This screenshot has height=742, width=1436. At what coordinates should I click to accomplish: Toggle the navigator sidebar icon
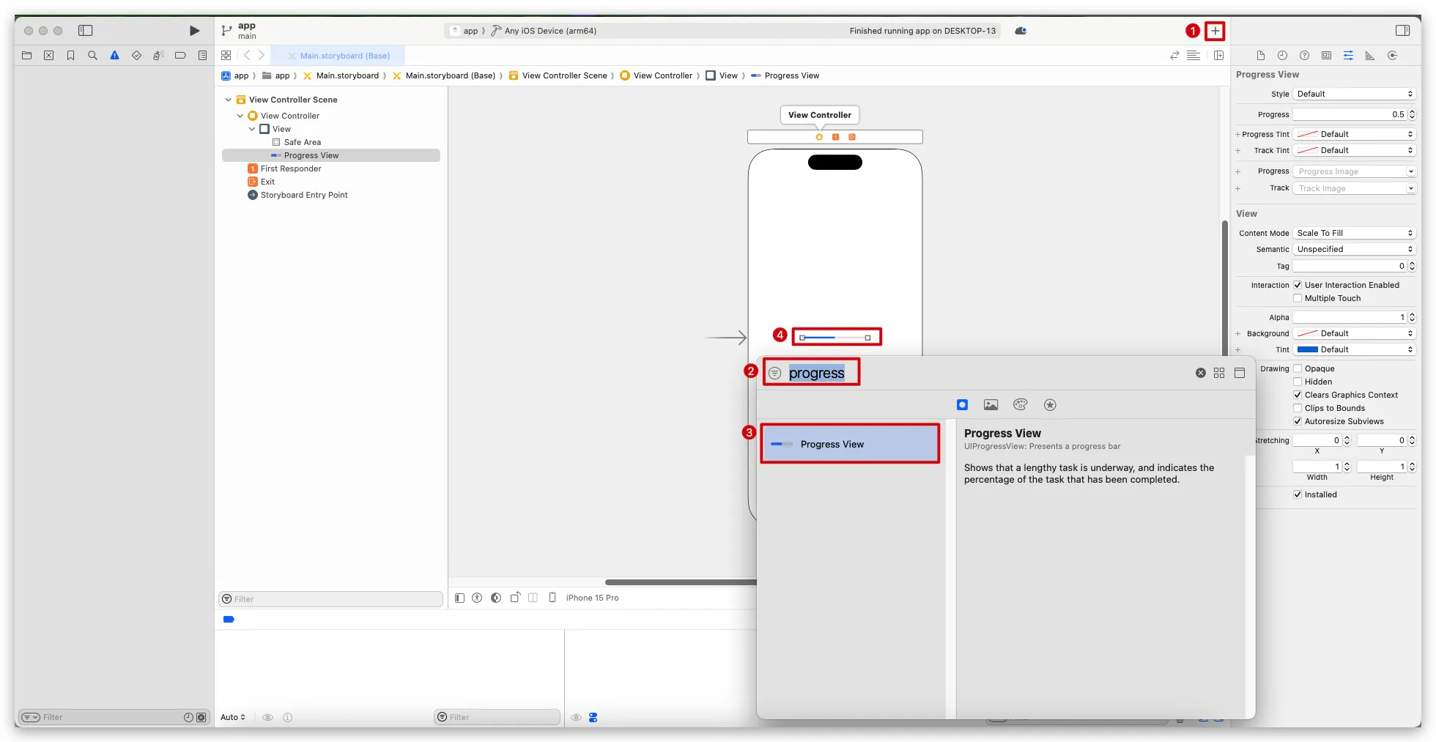click(x=86, y=31)
